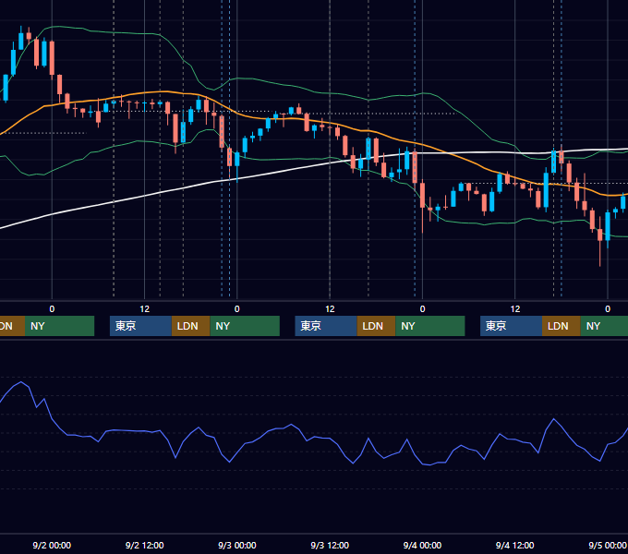Viewport: 628px width, 554px height.
Task: Click the 9/3 12:00 date label
Action: pyautogui.click(x=330, y=545)
